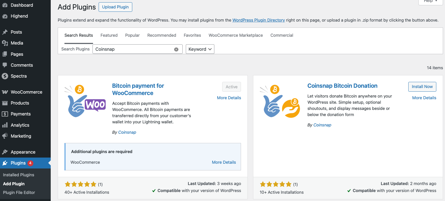Open the Payments menu label
This screenshot has width=445, height=201.
click(x=21, y=114)
